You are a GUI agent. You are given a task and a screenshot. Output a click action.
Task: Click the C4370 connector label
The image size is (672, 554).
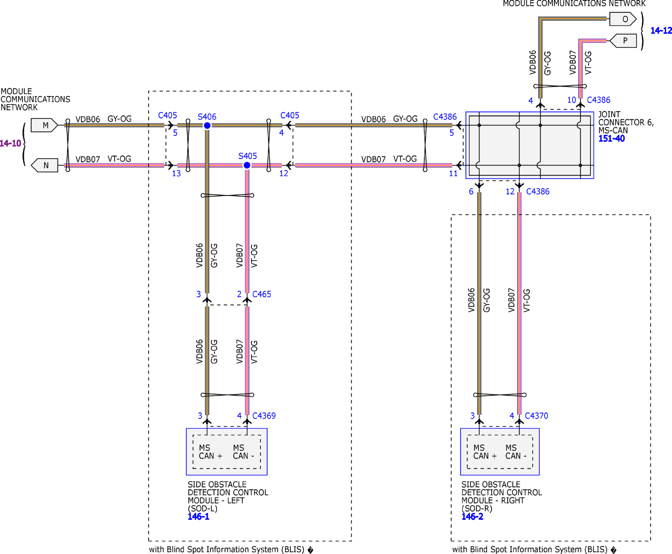[x=536, y=416]
